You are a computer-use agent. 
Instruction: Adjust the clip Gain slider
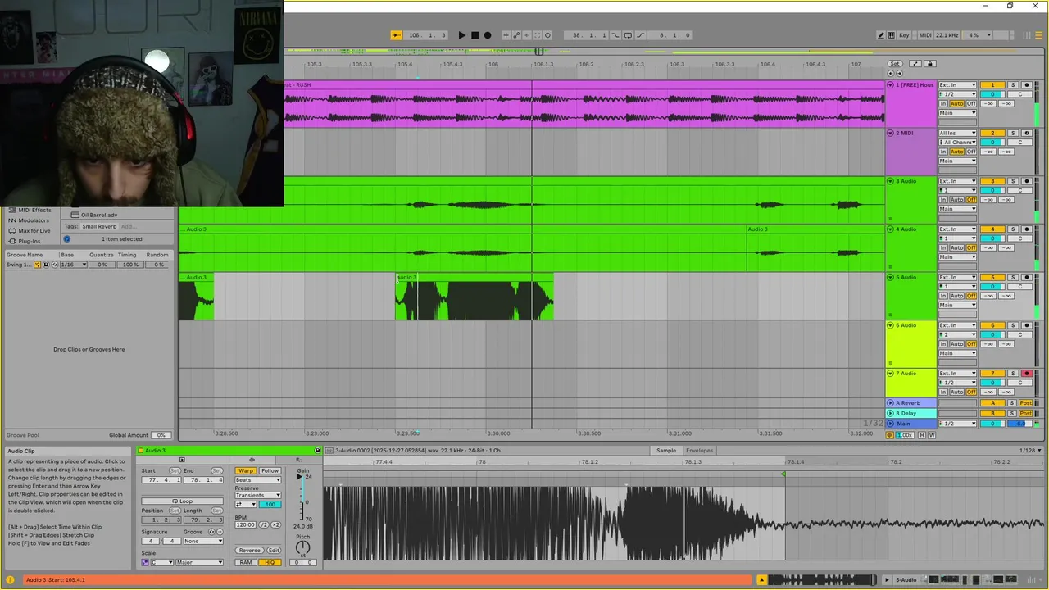tap(302, 497)
